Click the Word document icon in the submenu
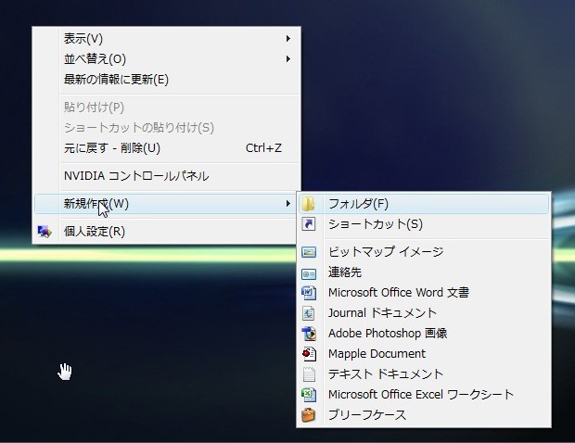 coord(309,293)
